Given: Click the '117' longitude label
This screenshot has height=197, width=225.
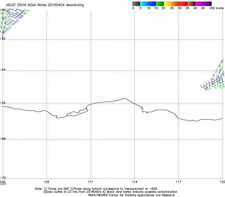Looking at the screenshot, I should [x=179, y=182].
